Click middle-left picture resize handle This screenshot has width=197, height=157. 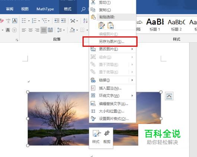click(28, 119)
